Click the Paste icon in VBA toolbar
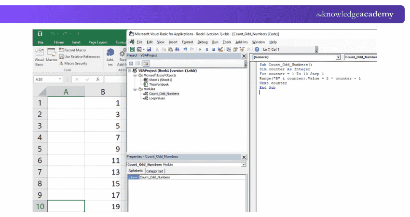Image resolution: width=410 pixels, height=217 pixels. 170,49
